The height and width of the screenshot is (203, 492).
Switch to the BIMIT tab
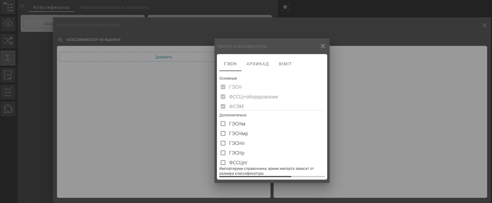tap(285, 64)
